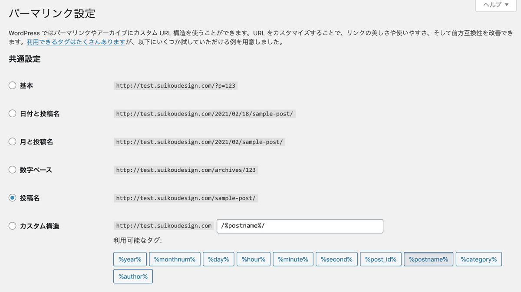
Task: Click the example URL ending 2021/02/sample-post/
Action: [x=199, y=142]
